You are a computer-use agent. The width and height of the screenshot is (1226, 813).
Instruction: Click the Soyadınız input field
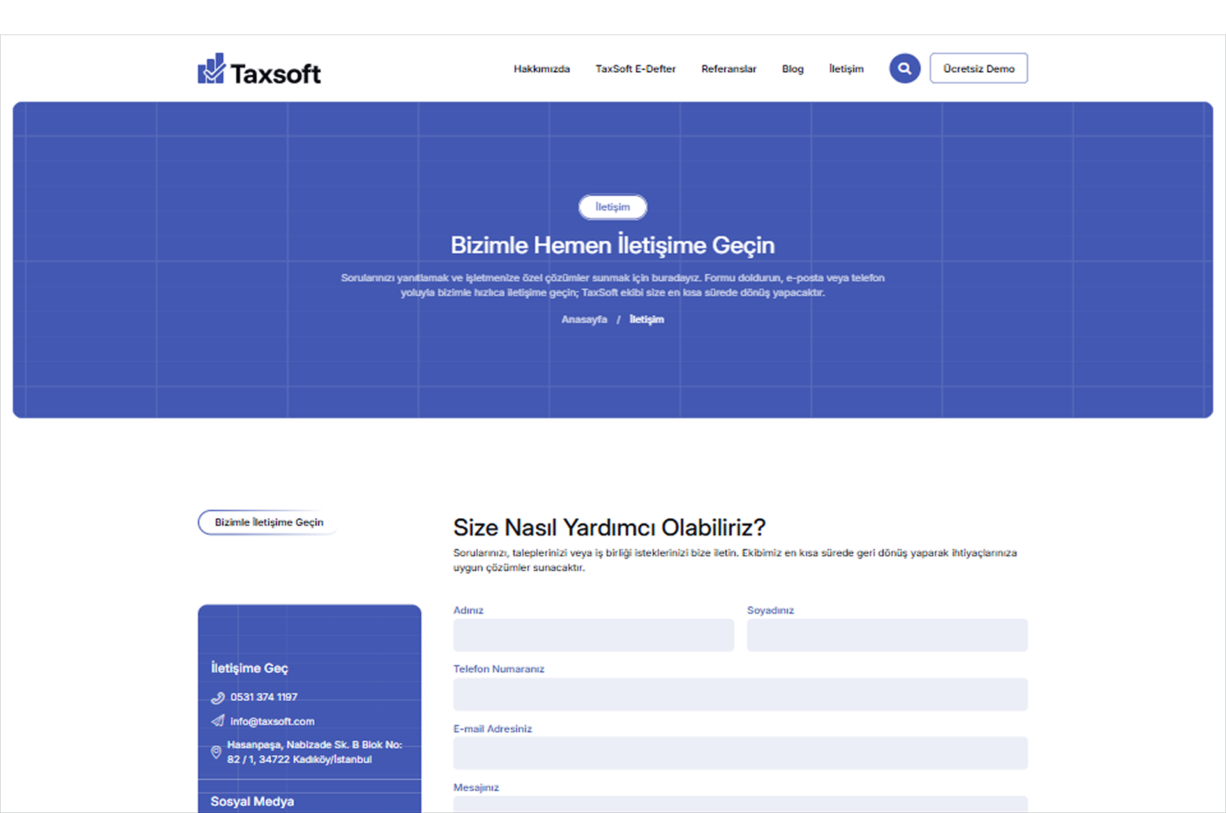[886, 635]
